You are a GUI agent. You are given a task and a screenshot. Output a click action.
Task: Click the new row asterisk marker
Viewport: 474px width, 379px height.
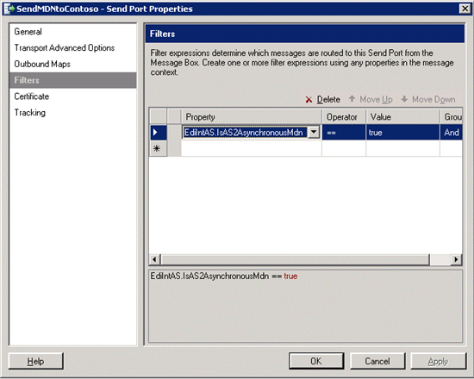coord(158,148)
